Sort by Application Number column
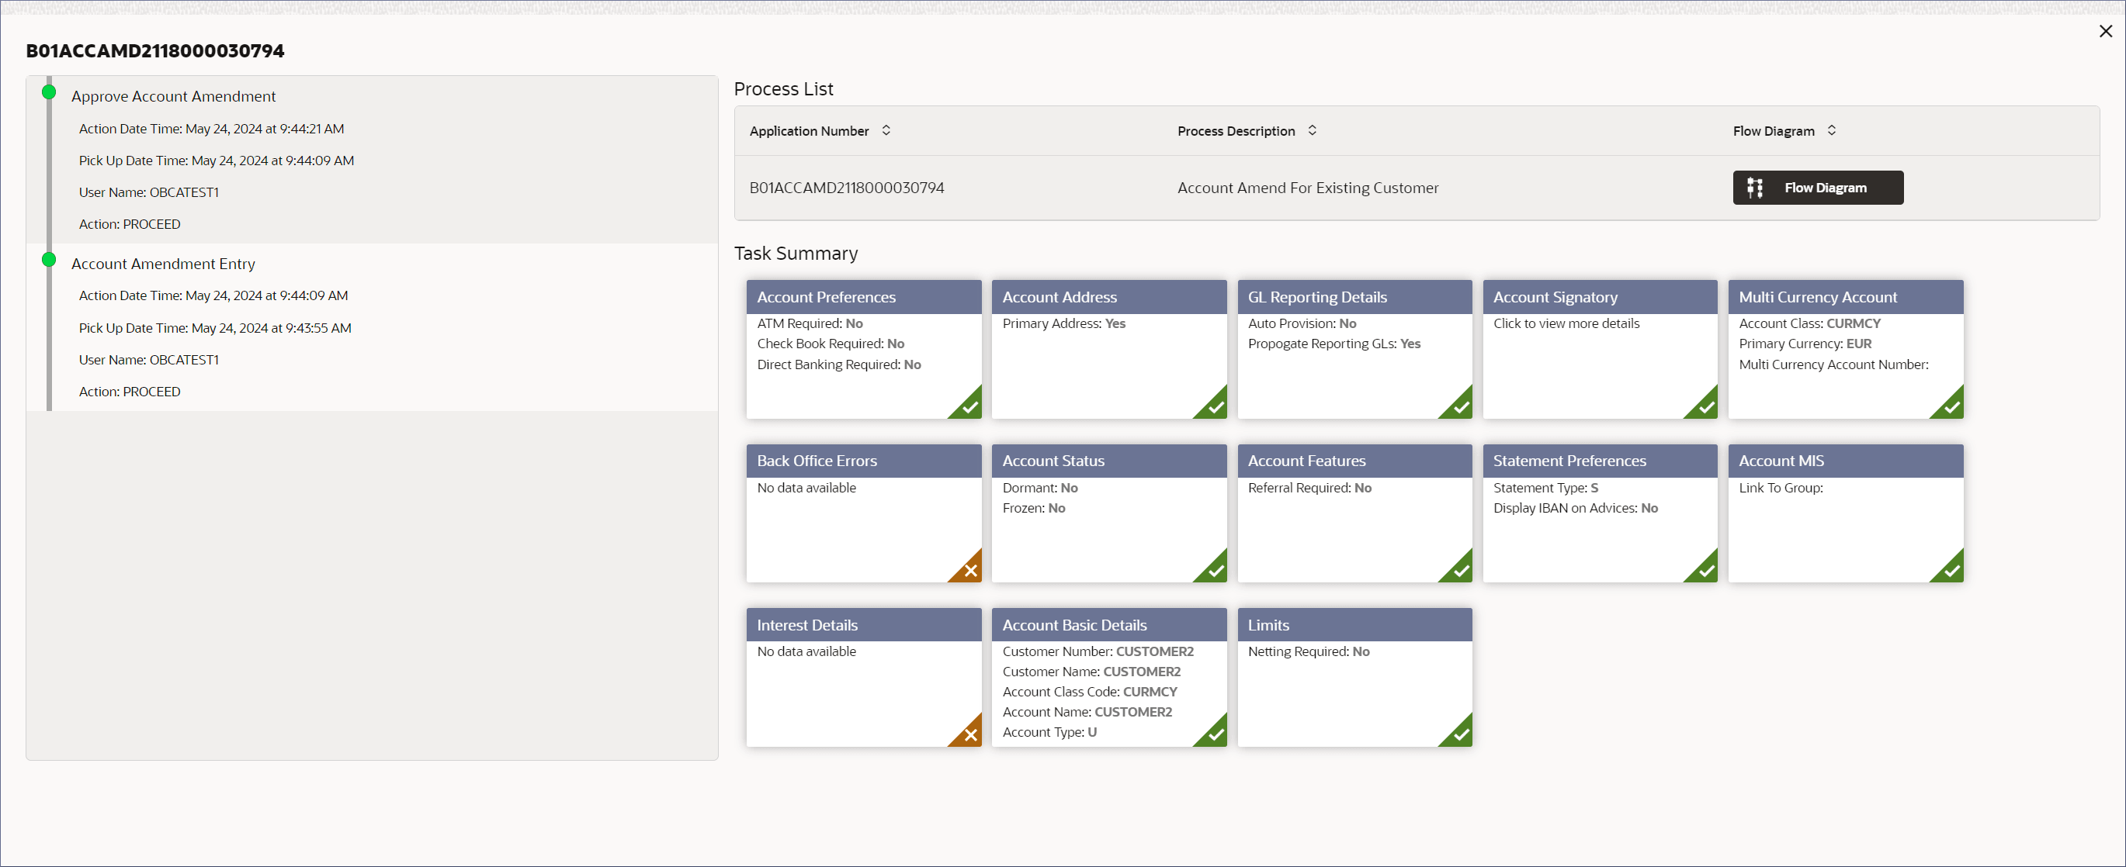 [886, 130]
